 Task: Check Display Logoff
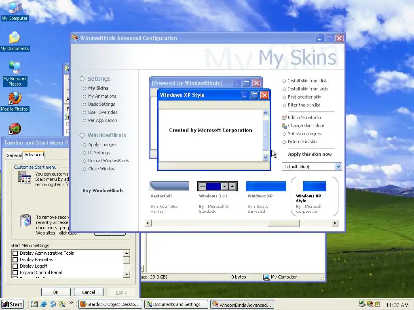coord(15,266)
